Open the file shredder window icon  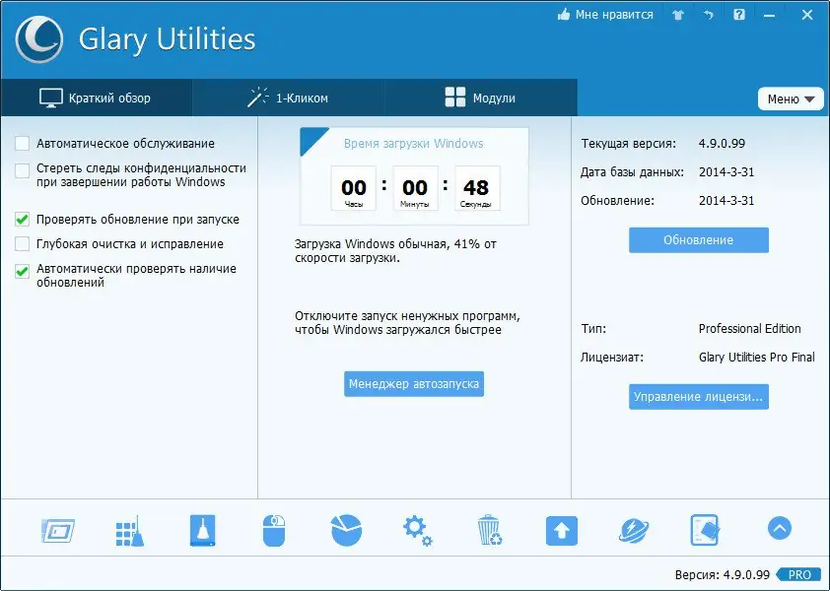(x=56, y=529)
